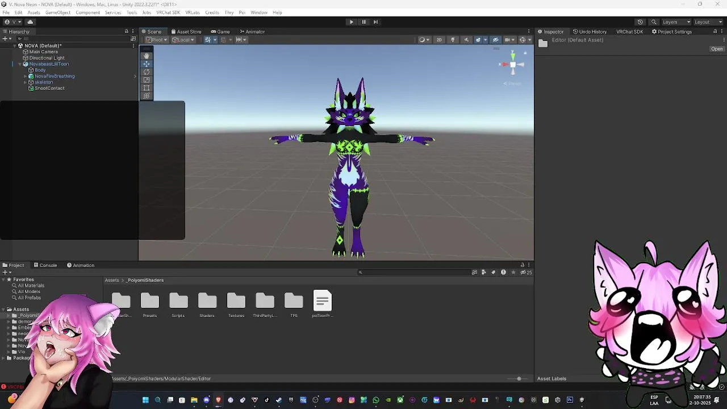727x409 pixels.
Task: Open the version history icon in top bar
Action: tap(640, 22)
